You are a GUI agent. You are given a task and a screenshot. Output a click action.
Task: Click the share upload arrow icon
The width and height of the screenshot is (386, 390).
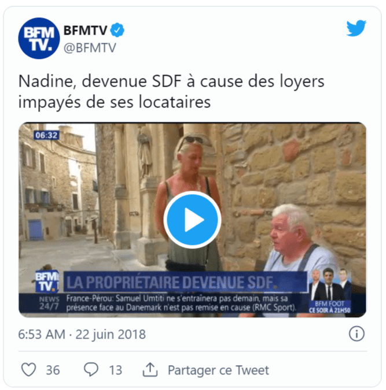tap(150, 370)
